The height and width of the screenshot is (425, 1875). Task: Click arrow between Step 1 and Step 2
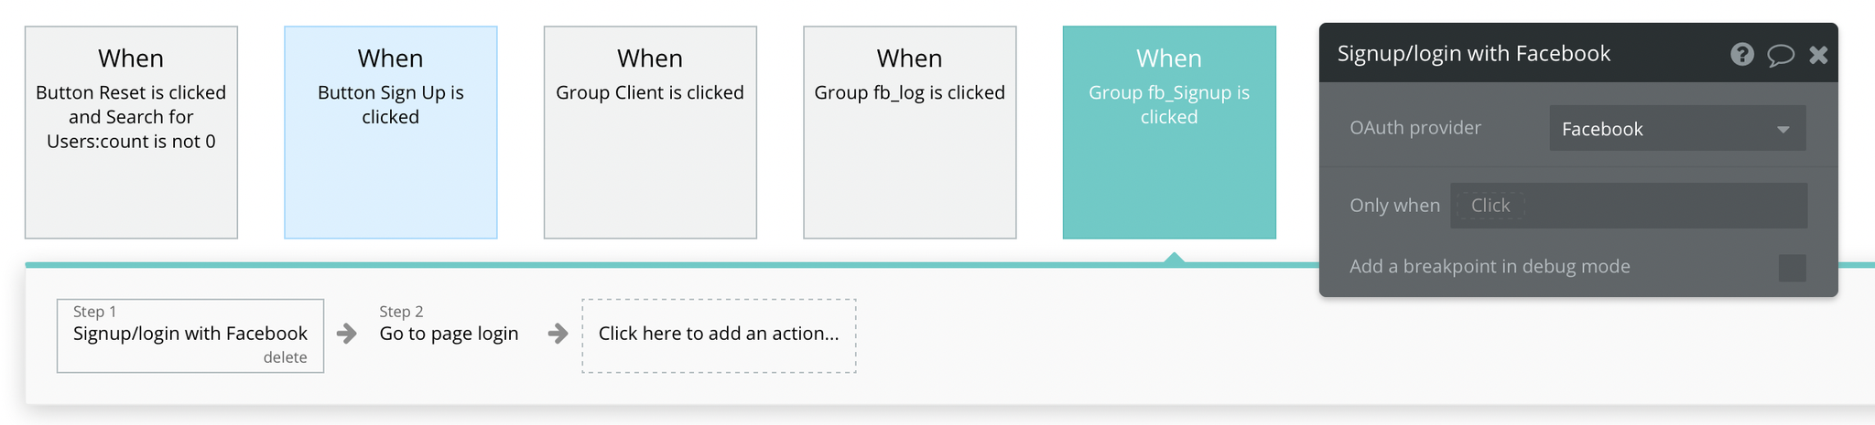click(x=346, y=334)
